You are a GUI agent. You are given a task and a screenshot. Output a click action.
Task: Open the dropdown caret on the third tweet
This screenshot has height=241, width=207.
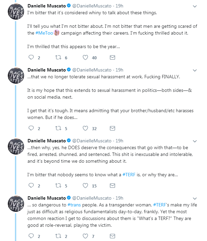point(195,141)
